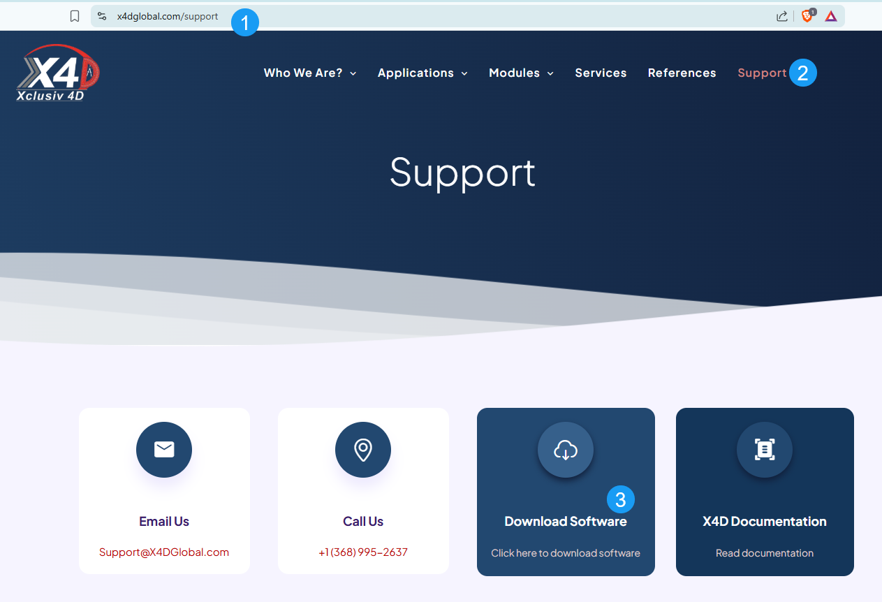Click the share icon in the address bar

pos(781,16)
